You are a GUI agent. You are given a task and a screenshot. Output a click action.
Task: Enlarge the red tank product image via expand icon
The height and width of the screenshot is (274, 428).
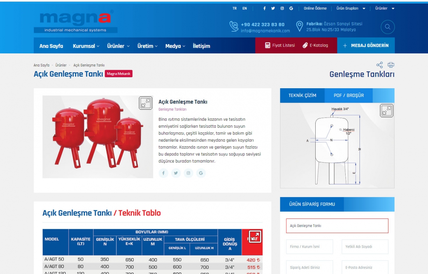[145, 104]
